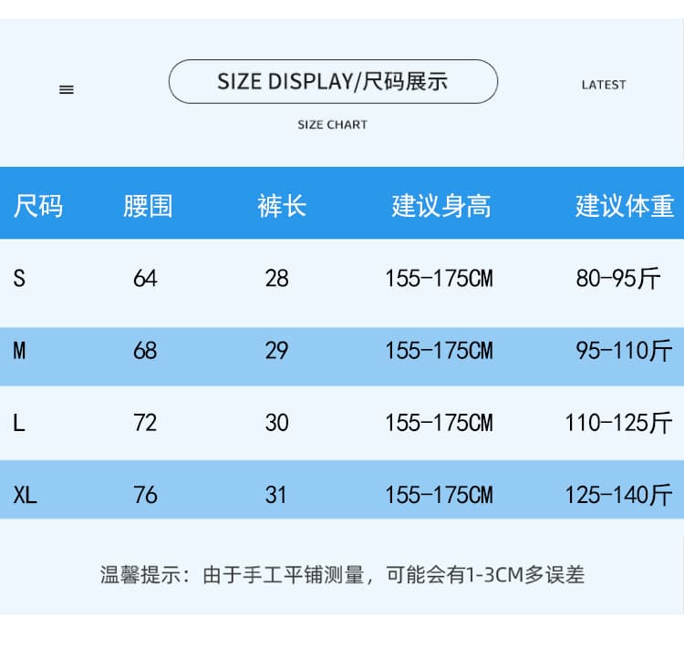The image size is (684, 647).
Task: Select the XL size cell
Action: pyautogui.click(x=25, y=495)
